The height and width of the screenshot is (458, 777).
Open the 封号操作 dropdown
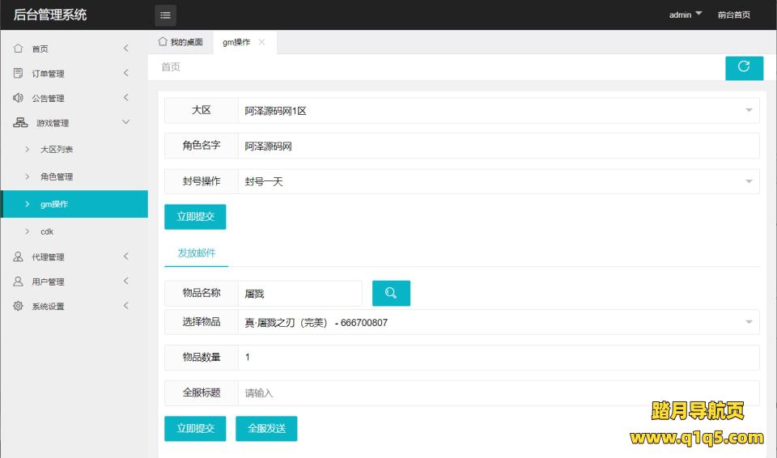498,182
